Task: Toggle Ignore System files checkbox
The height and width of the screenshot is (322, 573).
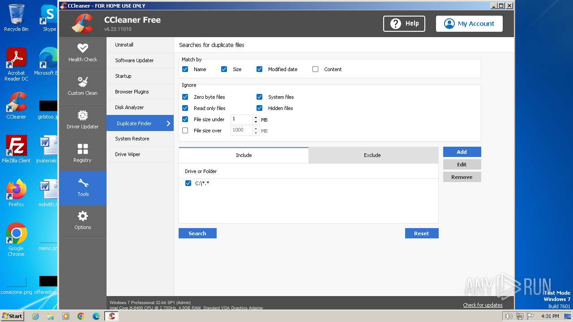Action: pyautogui.click(x=259, y=97)
